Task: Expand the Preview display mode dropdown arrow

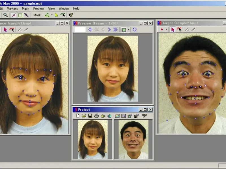Action: point(129,30)
